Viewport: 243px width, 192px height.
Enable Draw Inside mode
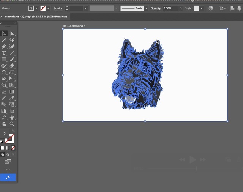click(x=13, y=154)
